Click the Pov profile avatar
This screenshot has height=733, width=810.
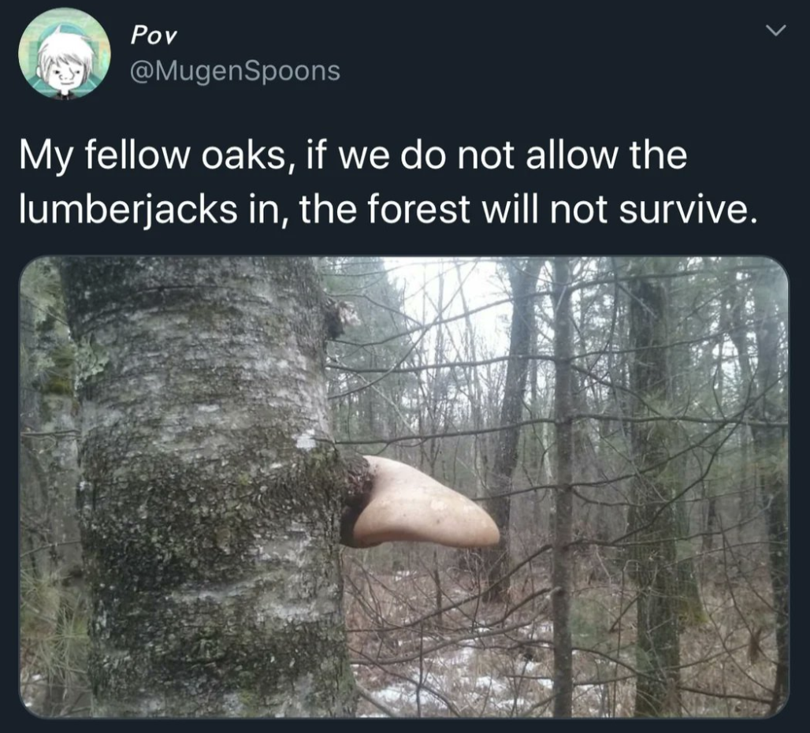point(65,54)
